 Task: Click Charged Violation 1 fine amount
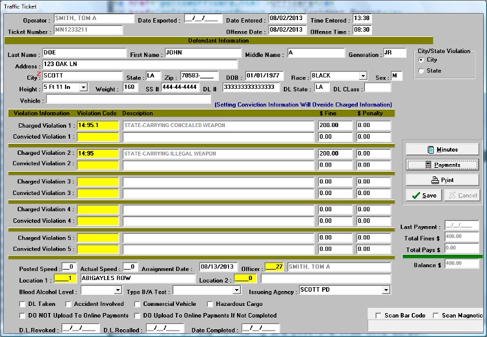pos(335,126)
